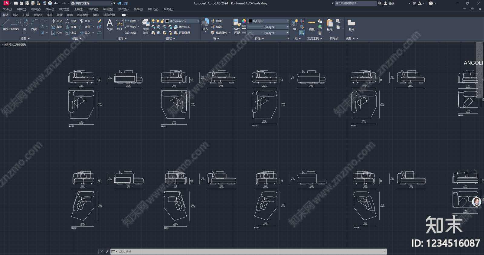Activate the Move (移动) command
Screen dimensions: 484x255
[x=57, y=21]
